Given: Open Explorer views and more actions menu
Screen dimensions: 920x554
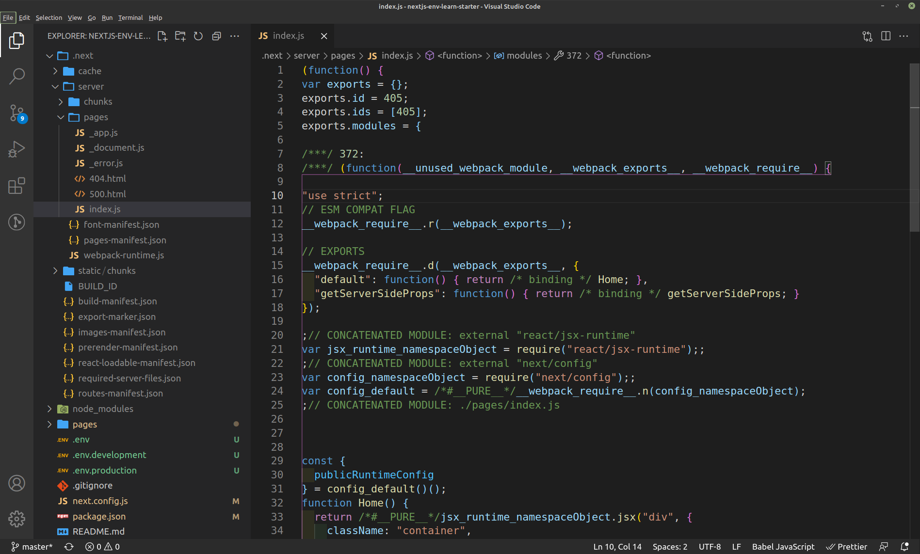Looking at the screenshot, I should [x=235, y=36].
